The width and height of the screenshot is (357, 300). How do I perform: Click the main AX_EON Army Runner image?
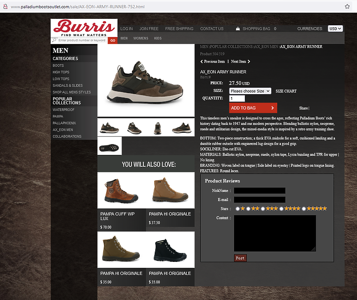click(x=146, y=81)
